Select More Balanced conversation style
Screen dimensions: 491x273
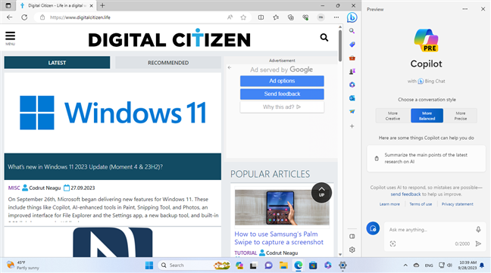[x=427, y=116]
